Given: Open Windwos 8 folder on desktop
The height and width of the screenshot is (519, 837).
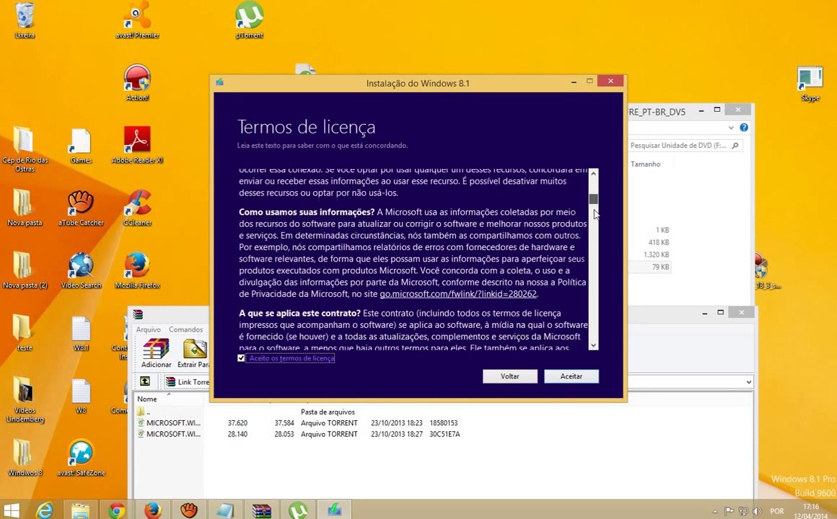Looking at the screenshot, I should pos(25,458).
